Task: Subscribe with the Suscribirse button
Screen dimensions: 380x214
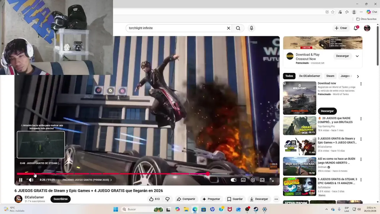Action: [x=61, y=199]
